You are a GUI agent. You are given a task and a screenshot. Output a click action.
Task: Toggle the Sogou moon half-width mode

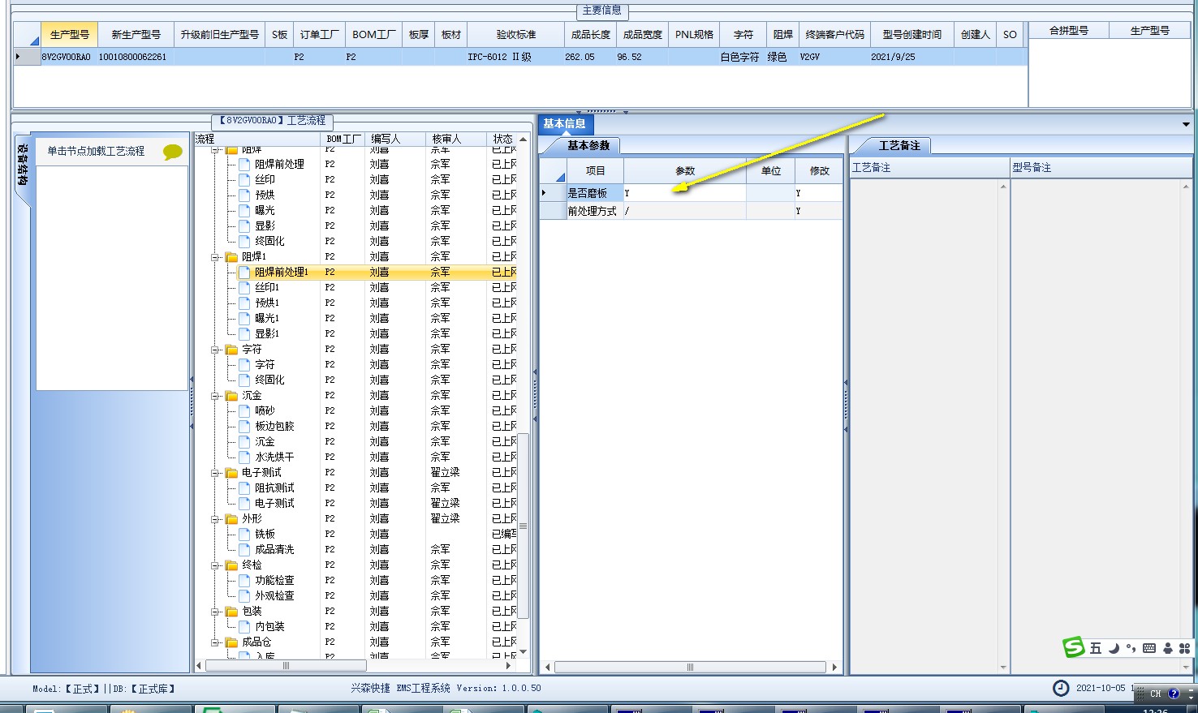[x=1114, y=648]
